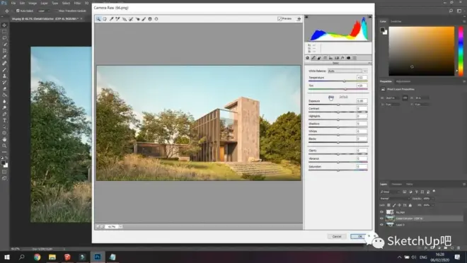Viewport: 467px width, 263px height.
Task: Select the Photoshop Zoom tool in left toolbar
Action: click(4, 146)
